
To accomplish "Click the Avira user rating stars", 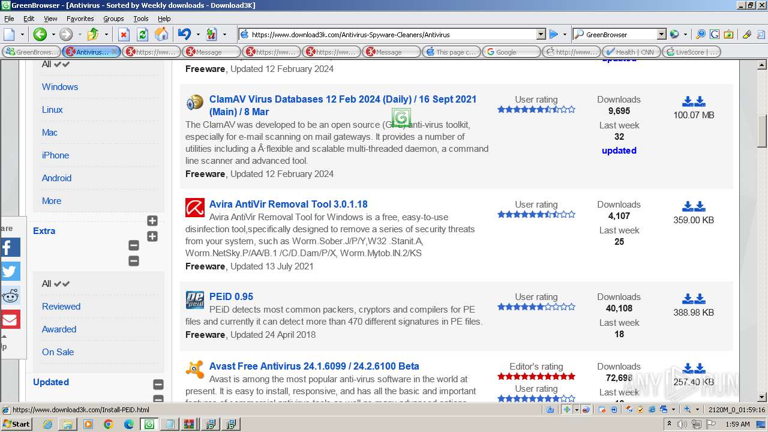I will tap(536, 215).
